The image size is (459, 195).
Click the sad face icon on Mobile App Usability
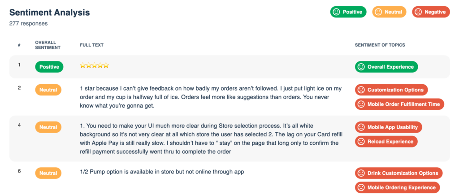361,127
